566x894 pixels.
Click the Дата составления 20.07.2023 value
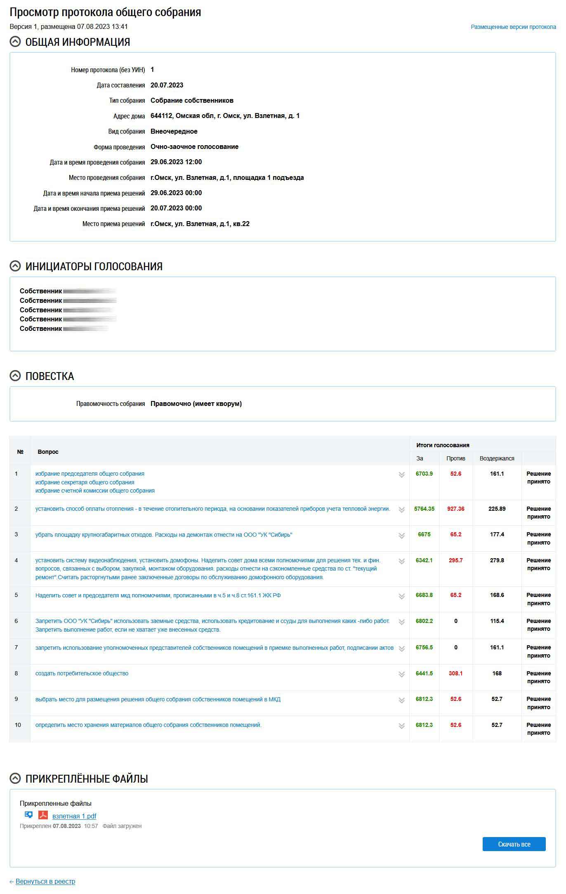click(167, 85)
